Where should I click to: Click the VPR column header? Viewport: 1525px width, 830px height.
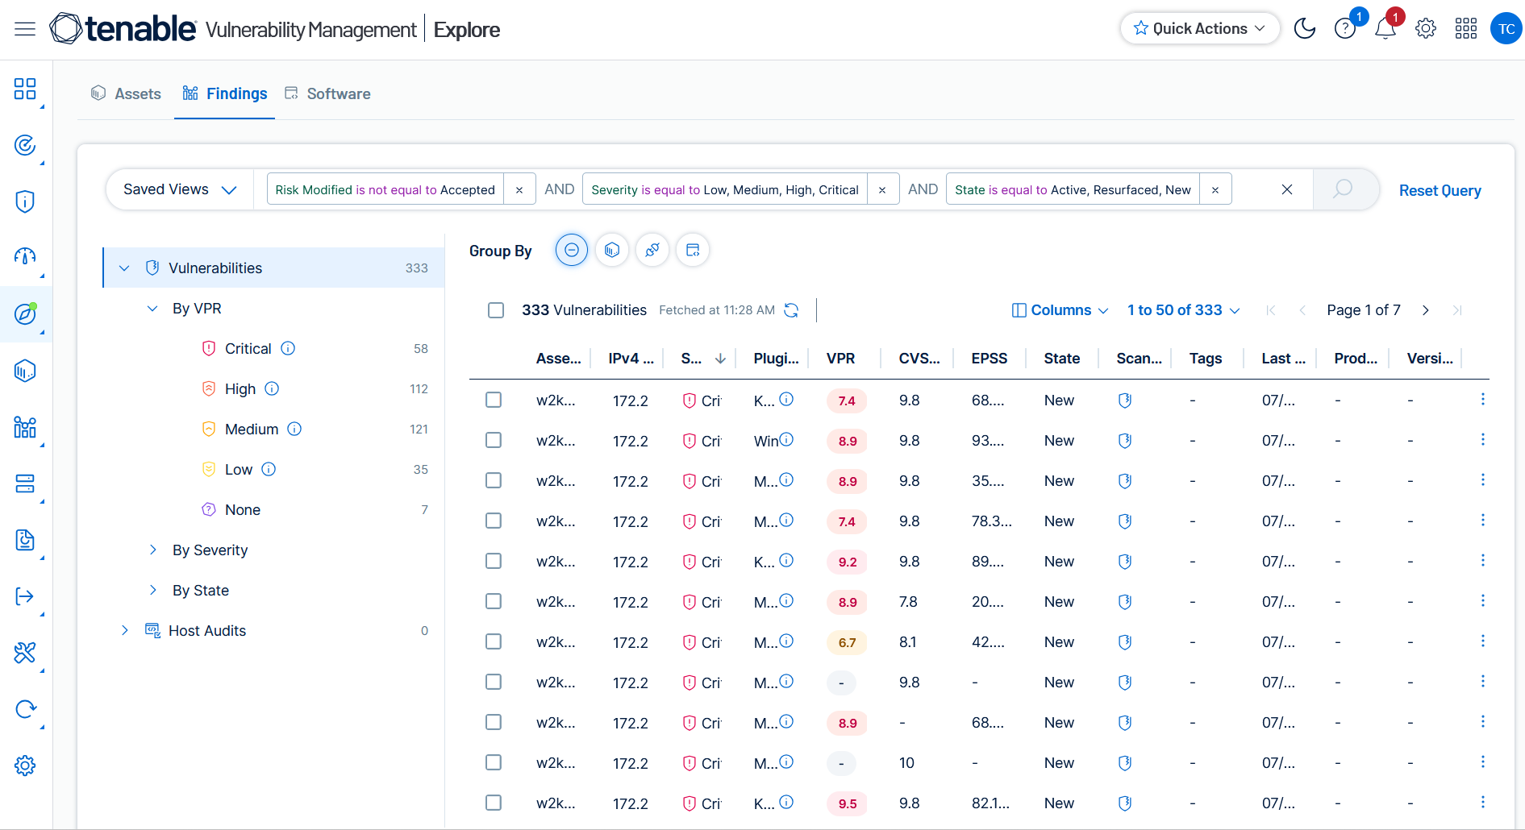point(840,359)
